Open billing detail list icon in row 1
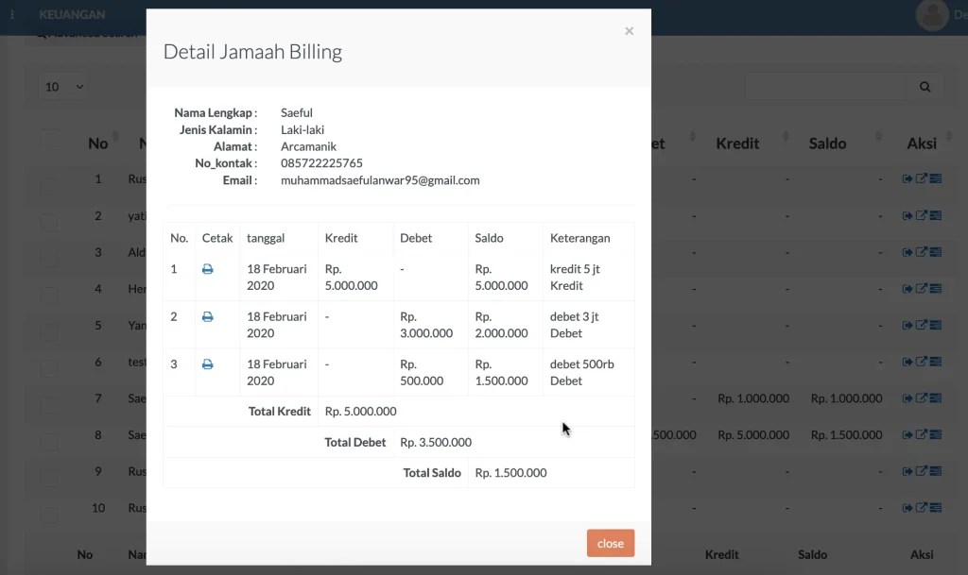 [x=935, y=178]
